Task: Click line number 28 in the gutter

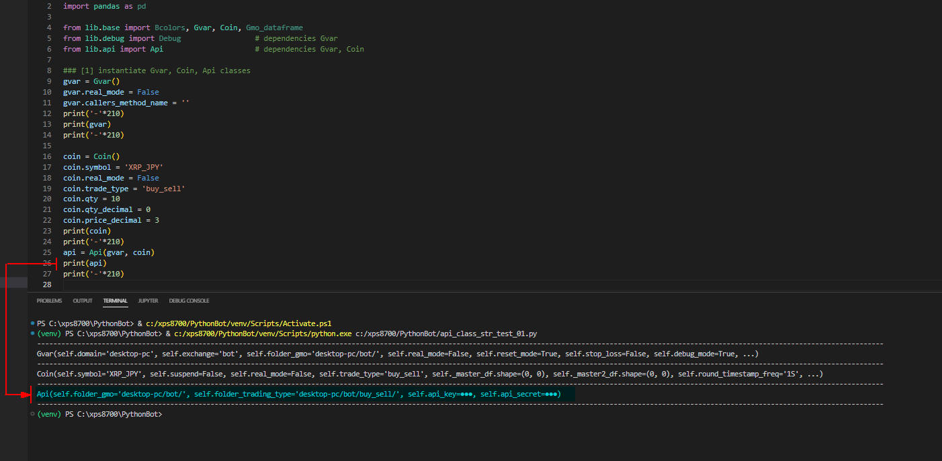Action: pyautogui.click(x=47, y=285)
